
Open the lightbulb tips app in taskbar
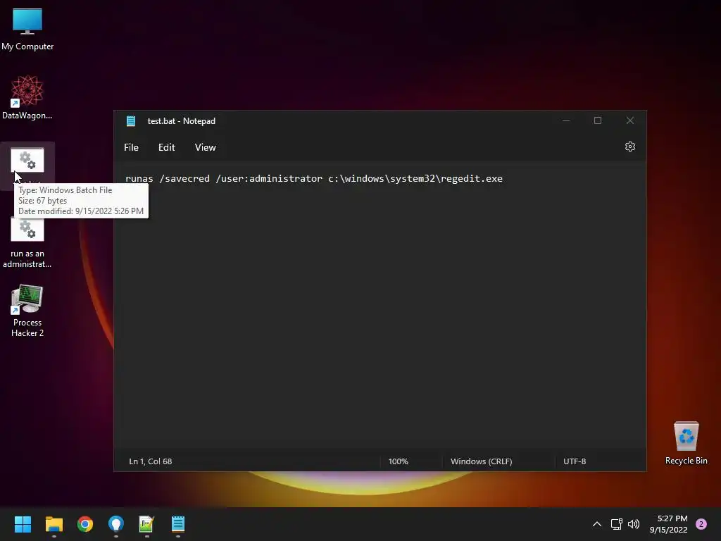click(116, 524)
